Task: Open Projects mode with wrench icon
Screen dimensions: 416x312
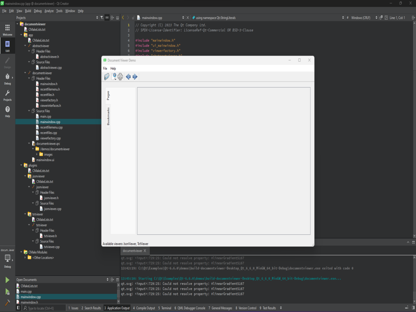Action: pyautogui.click(x=7, y=95)
